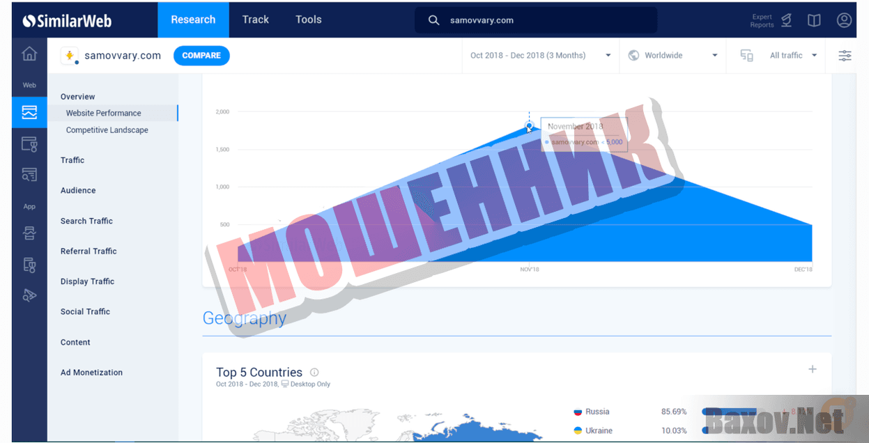Switch to the Track tab
This screenshot has height=443, width=869.
click(x=255, y=20)
